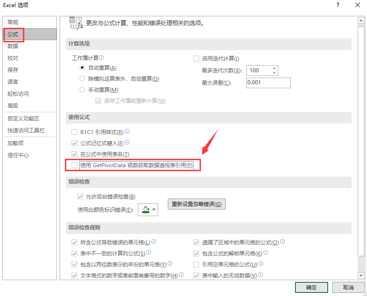Enable 使用 GetPivotData 函数 checkbox
The width and height of the screenshot is (367, 296).
click(75, 165)
